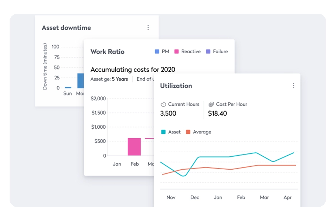The height and width of the screenshot is (224, 336).
Task: Select the blue Monday downtime bar
Action: click(80, 81)
